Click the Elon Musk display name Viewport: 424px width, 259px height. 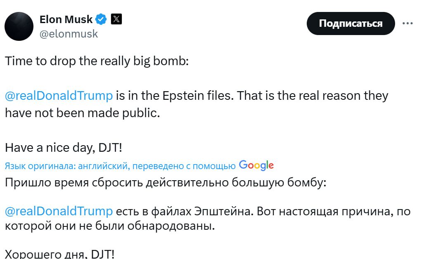66,19
